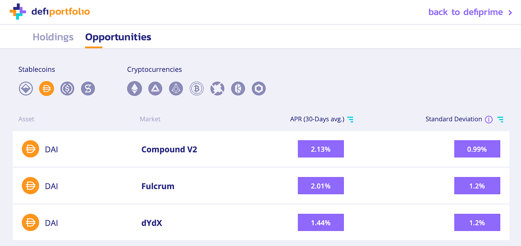Click the Standard Deviation info icon
Screen dimensions: 521x246
(489, 119)
